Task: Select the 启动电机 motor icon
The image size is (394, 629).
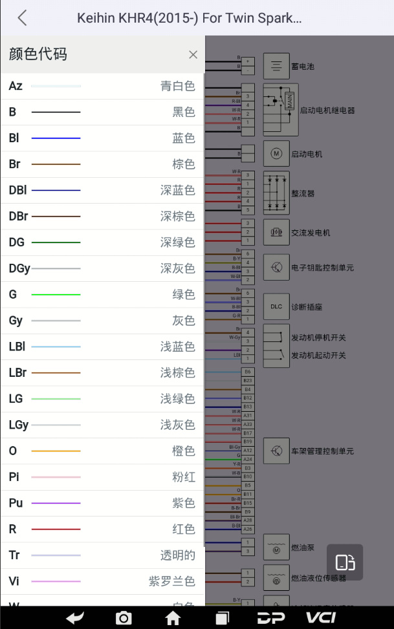Action: click(276, 153)
